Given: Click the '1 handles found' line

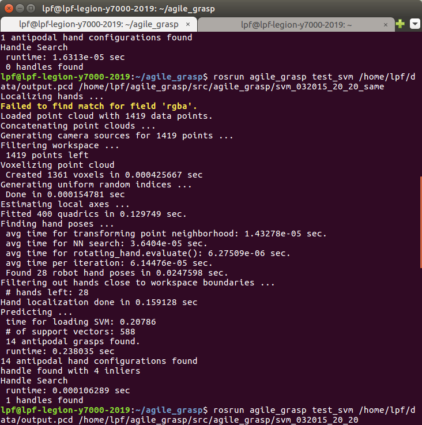Looking at the screenshot, I should [x=44, y=400].
